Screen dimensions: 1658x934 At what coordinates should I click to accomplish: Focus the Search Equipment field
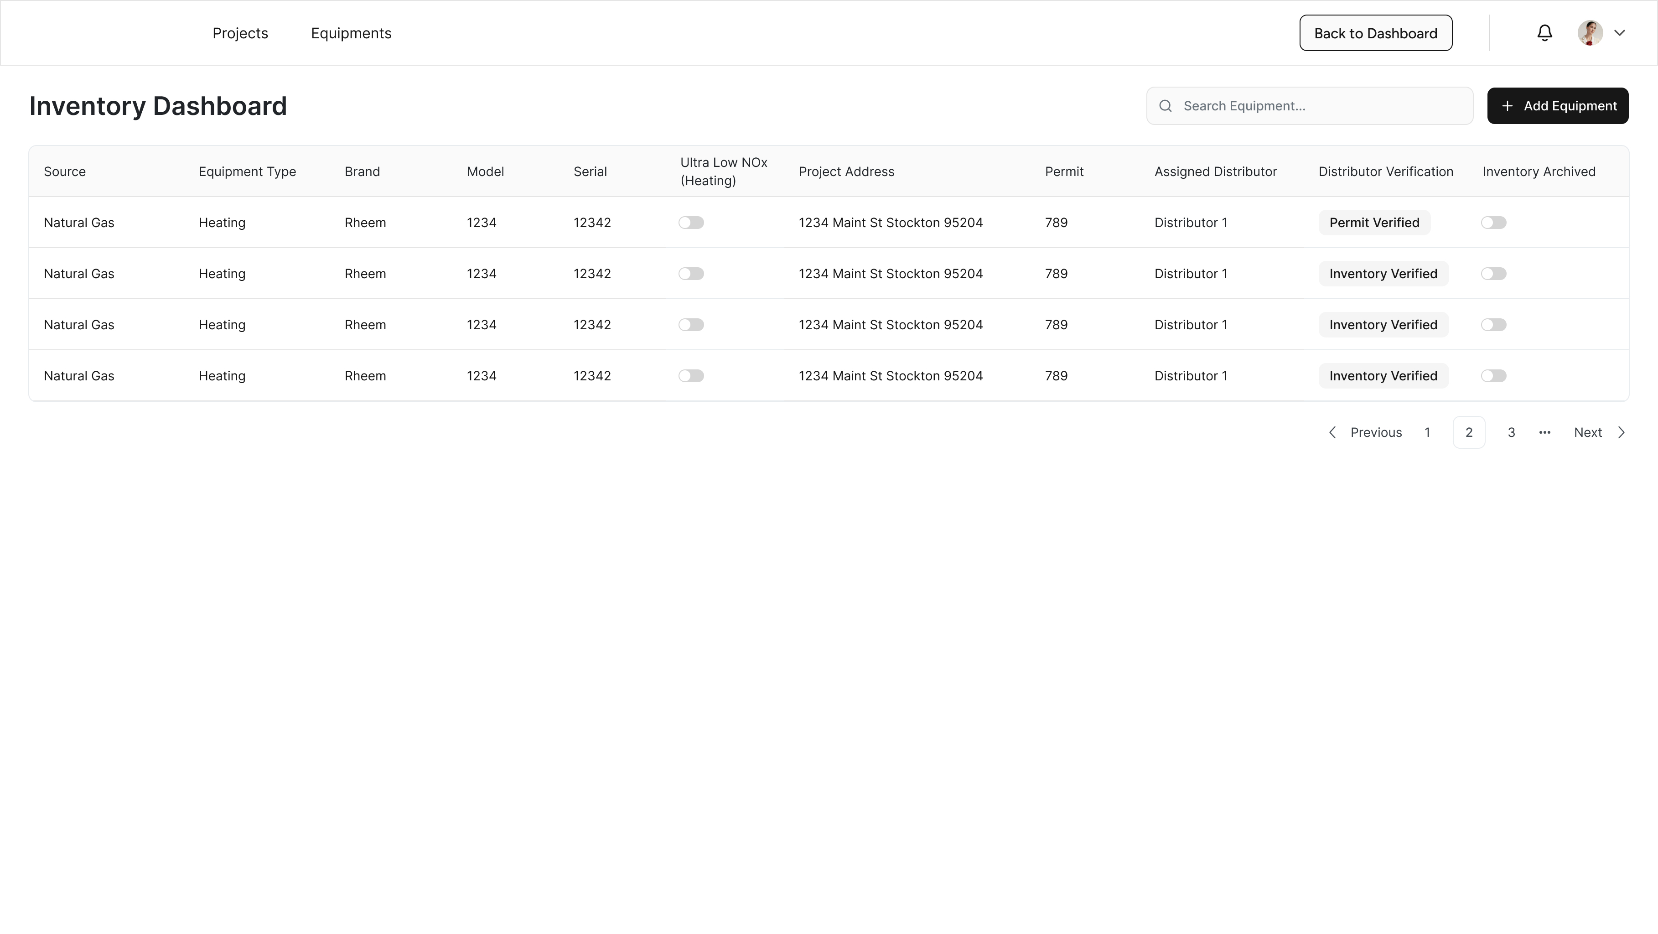(1309, 105)
